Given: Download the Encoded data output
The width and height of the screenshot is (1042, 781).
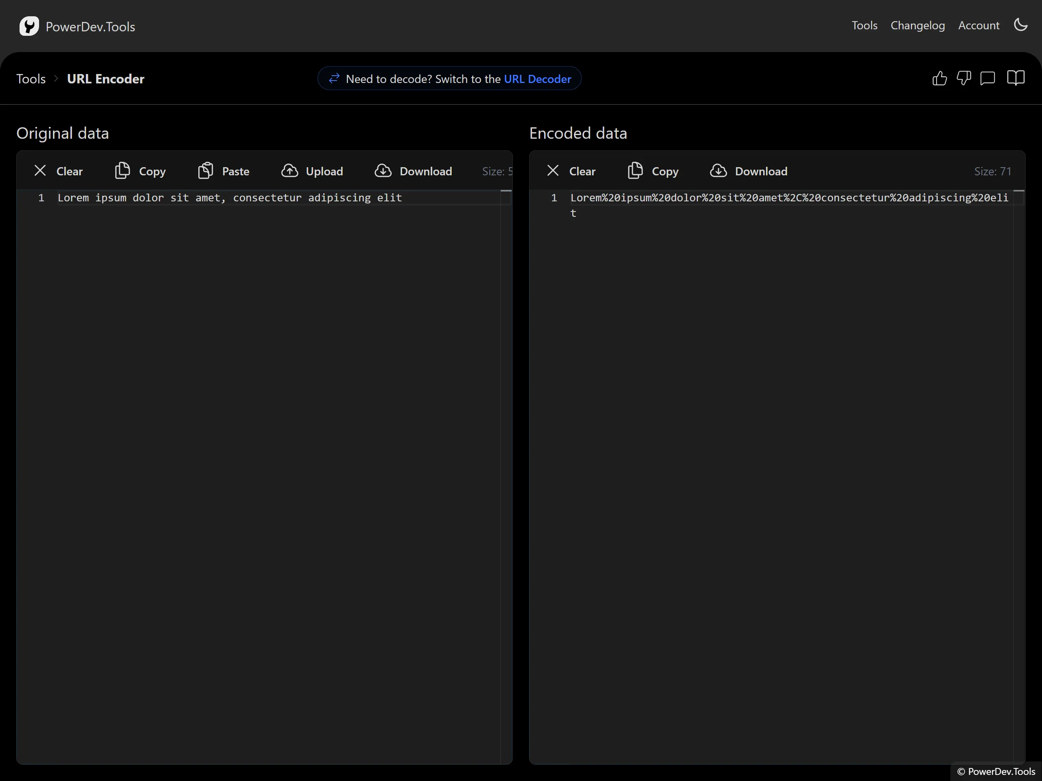Looking at the screenshot, I should tap(749, 171).
